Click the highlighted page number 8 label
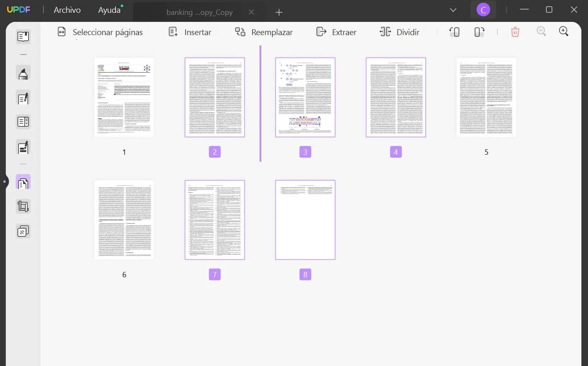588x366 pixels. point(305,274)
